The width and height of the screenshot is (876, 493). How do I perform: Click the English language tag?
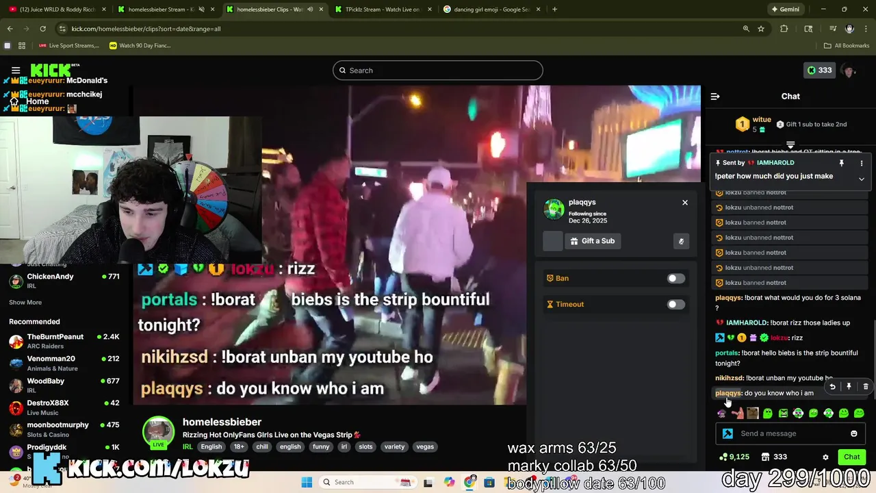click(x=211, y=446)
